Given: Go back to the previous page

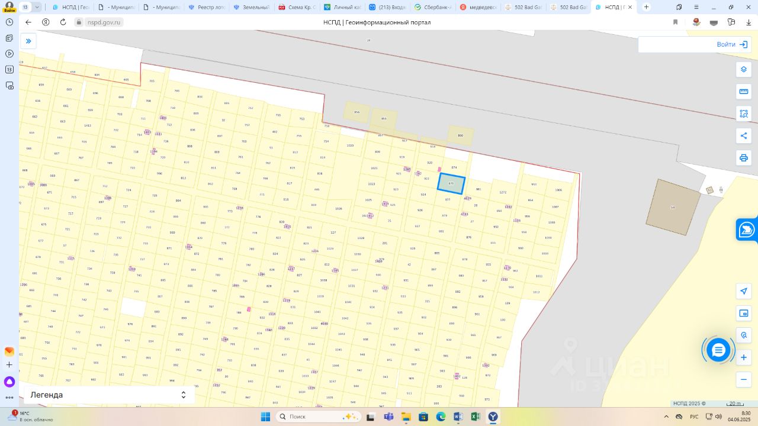Looking at the screenshot, I should [x=28, y=22].
